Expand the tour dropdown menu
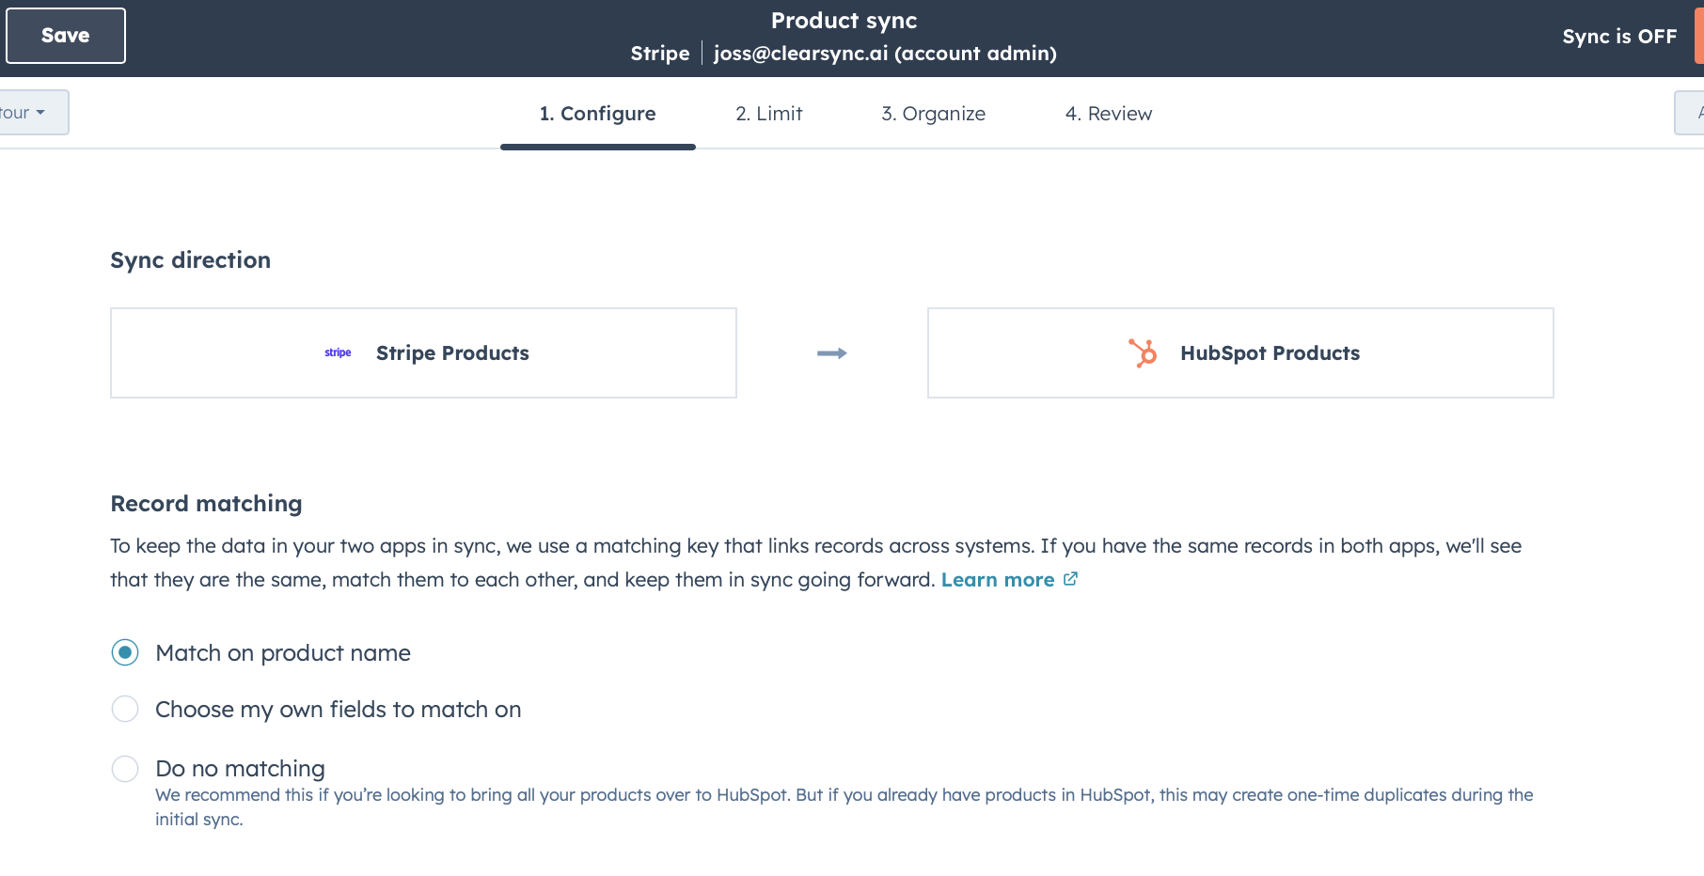The width and height of the screenshot is (1704, 876). (x=28, y=113)
